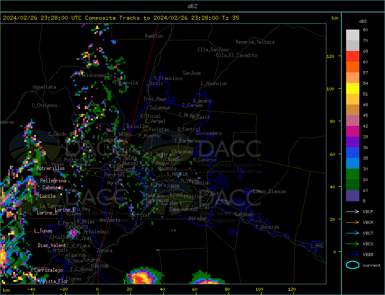This screenshot has width=385, height=295.
Task: Click the Reserva_Telteca label
Action: click(255, 42)
